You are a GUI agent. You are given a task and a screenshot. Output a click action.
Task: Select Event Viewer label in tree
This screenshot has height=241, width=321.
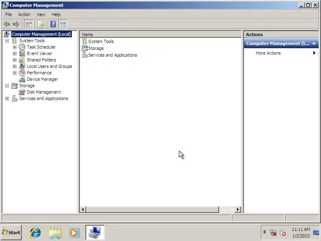pyautogui.click(x=39, y=53)
